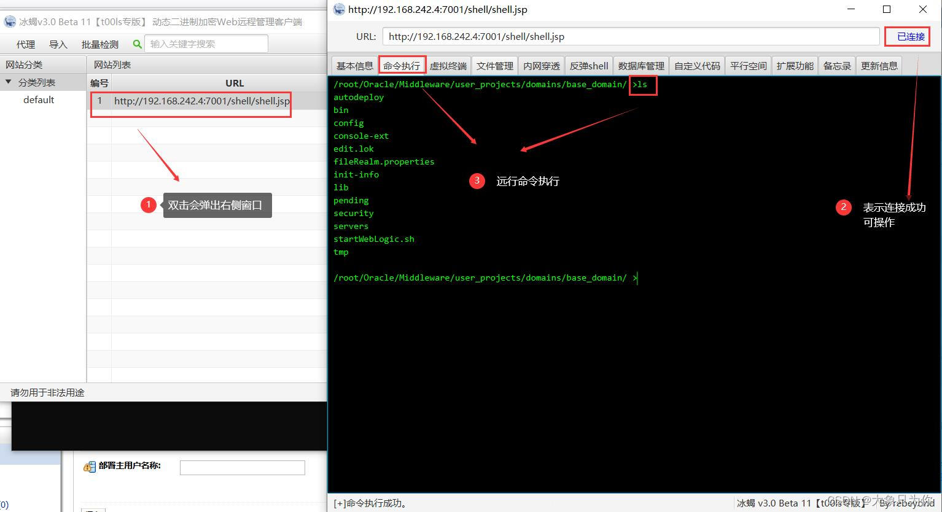Screen dimensions: 942x512
Task: Click the URL input field in shell window
Action: click(x=631, y=36)
